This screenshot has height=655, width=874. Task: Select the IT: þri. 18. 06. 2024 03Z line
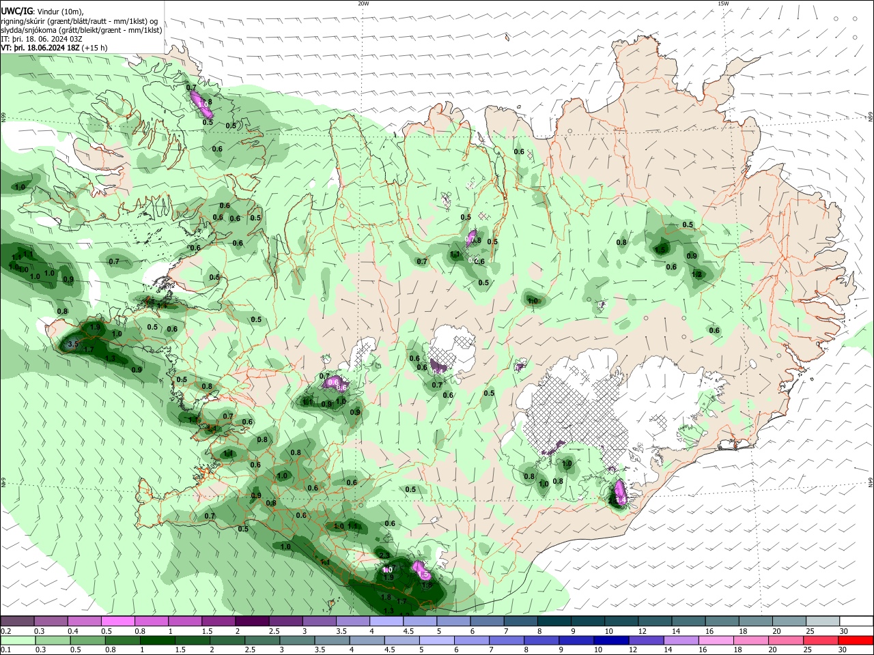(42, 39)
